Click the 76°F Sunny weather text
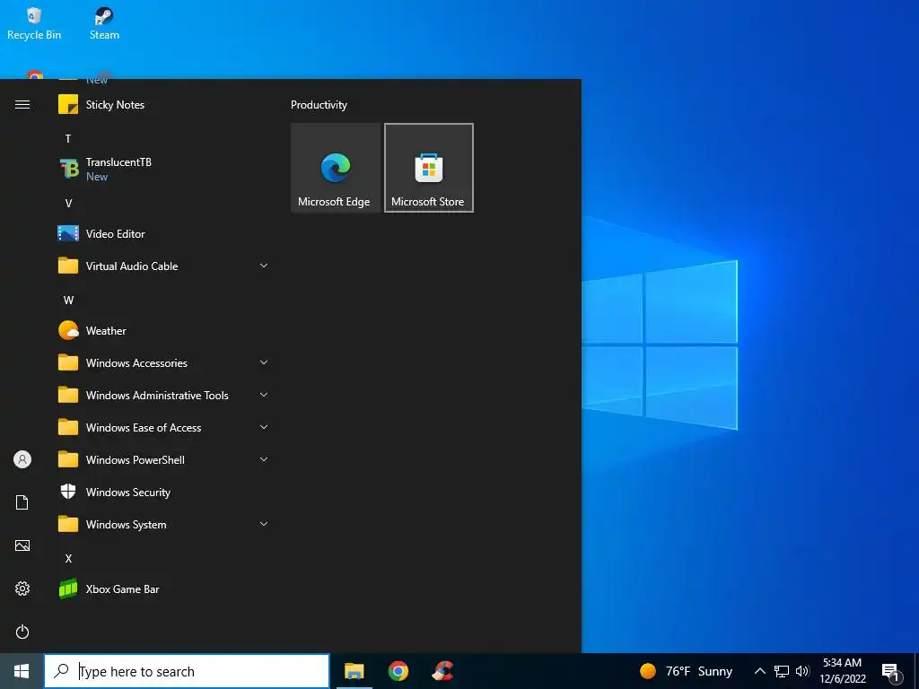 pyautogui.click(x=698, y=671)
